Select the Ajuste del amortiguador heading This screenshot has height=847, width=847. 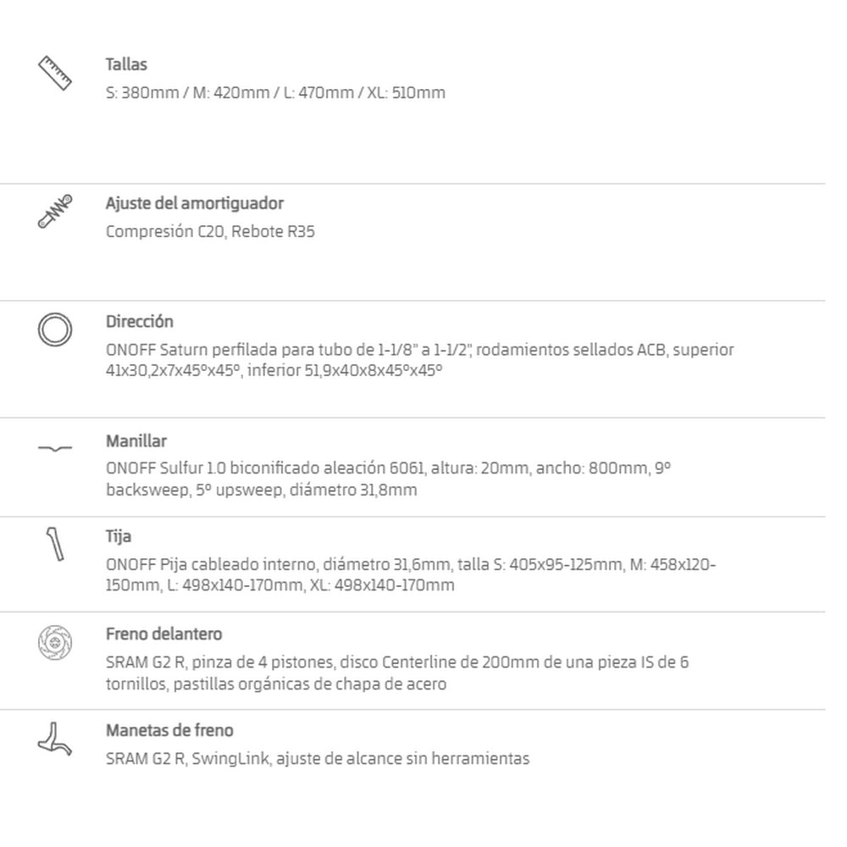tap(195, 203)
